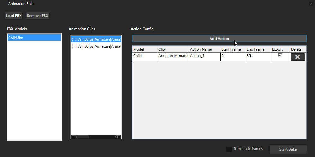Click the Model column header

click(x=145, y=49)
